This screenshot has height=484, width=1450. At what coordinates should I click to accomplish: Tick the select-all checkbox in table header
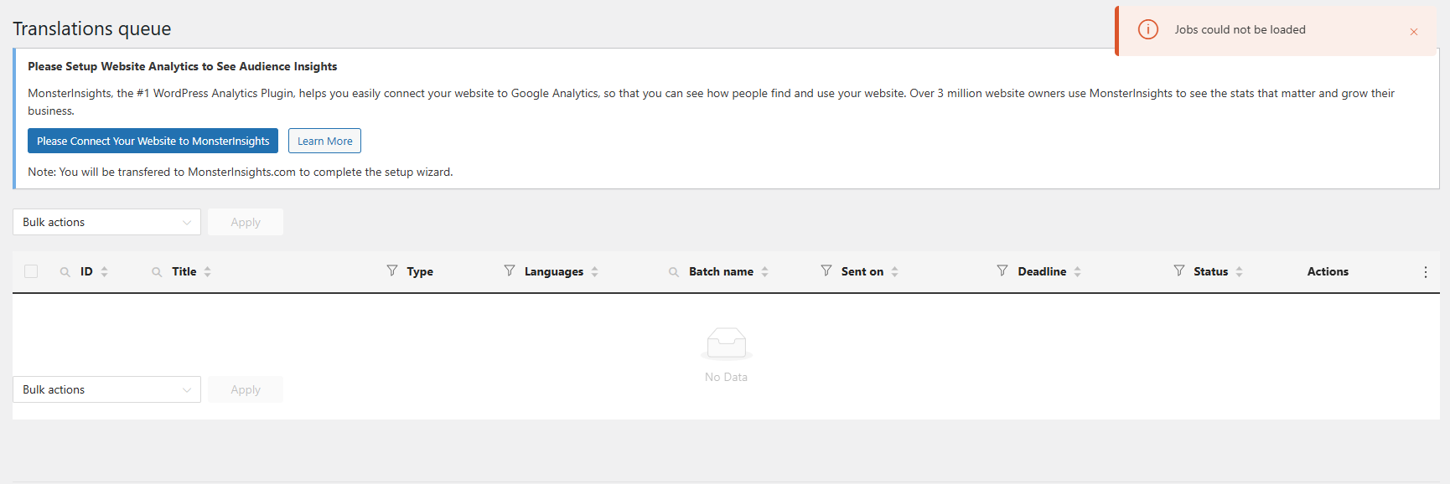pyautogui.click(x=31, y=271)
